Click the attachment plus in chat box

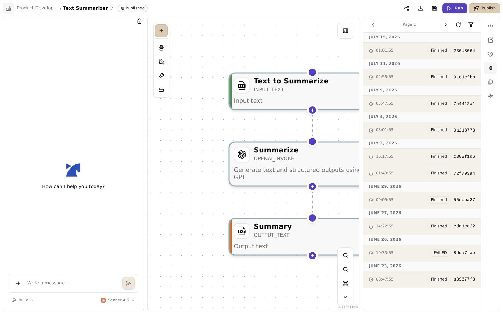coord(18,283)
